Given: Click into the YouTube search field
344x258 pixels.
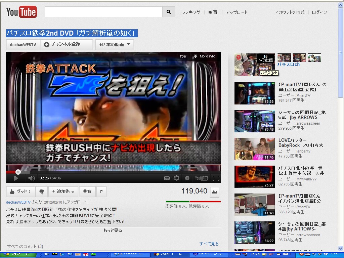Looking at the screenshot, I should click(103, 12).
